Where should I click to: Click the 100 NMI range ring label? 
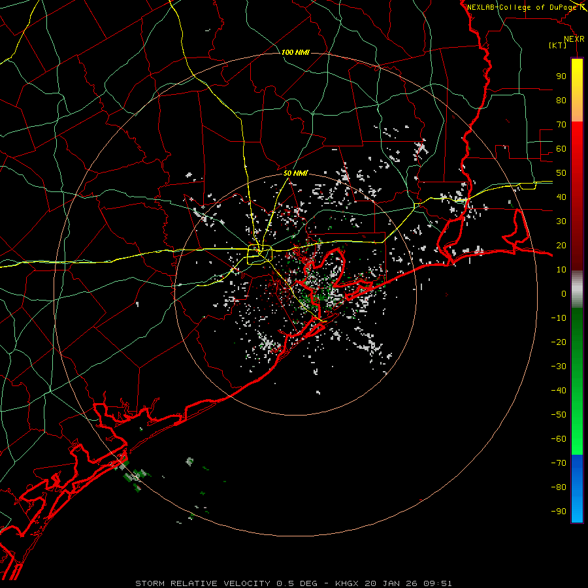(x=295, y=52)
